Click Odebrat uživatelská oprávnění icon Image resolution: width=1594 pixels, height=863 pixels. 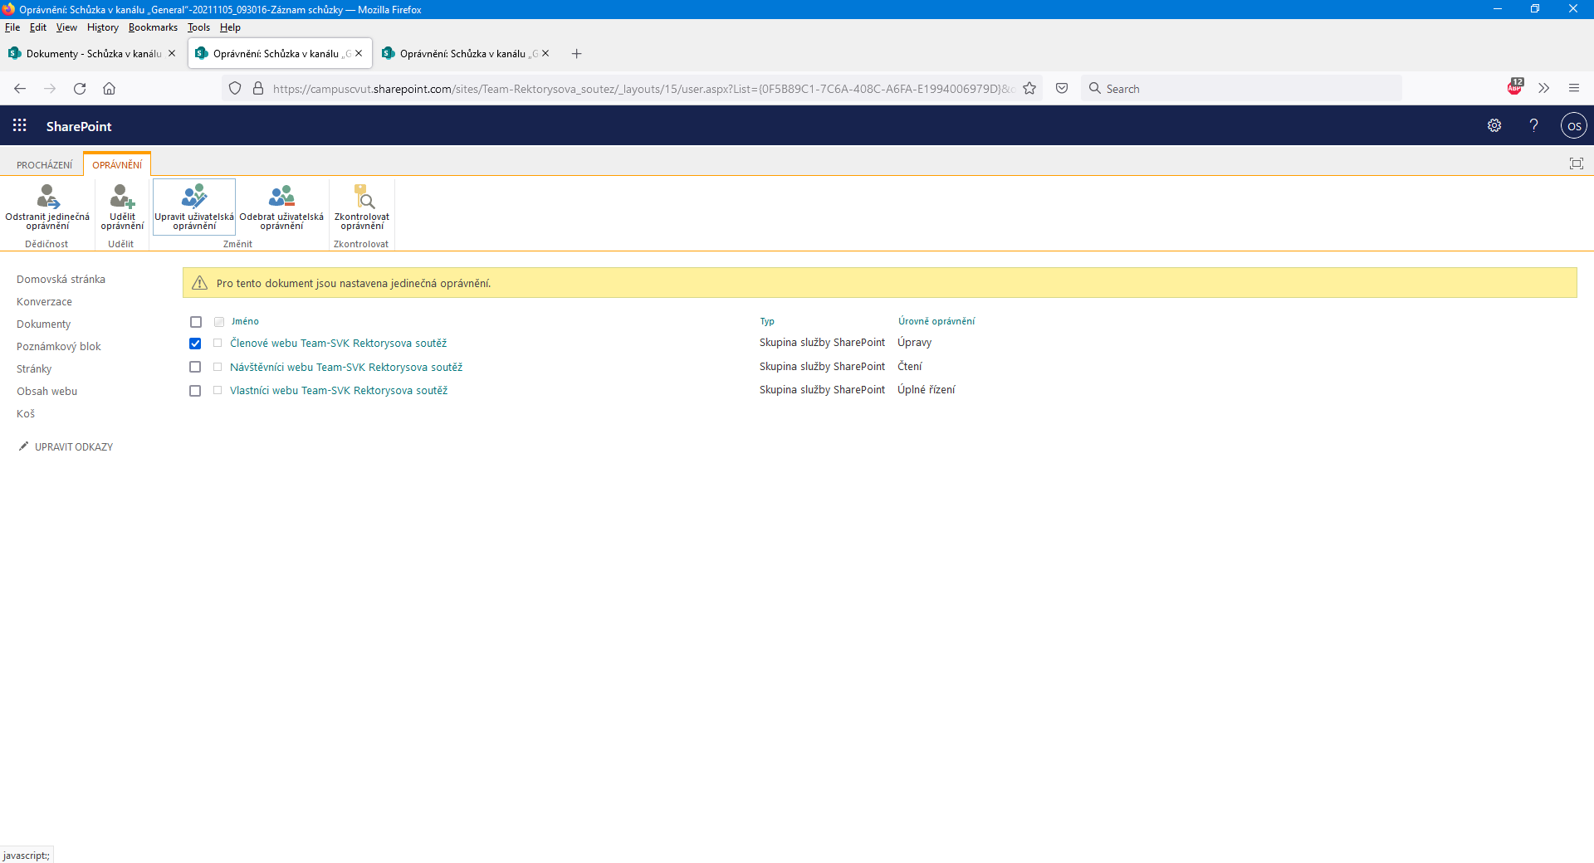pos(281,197)
